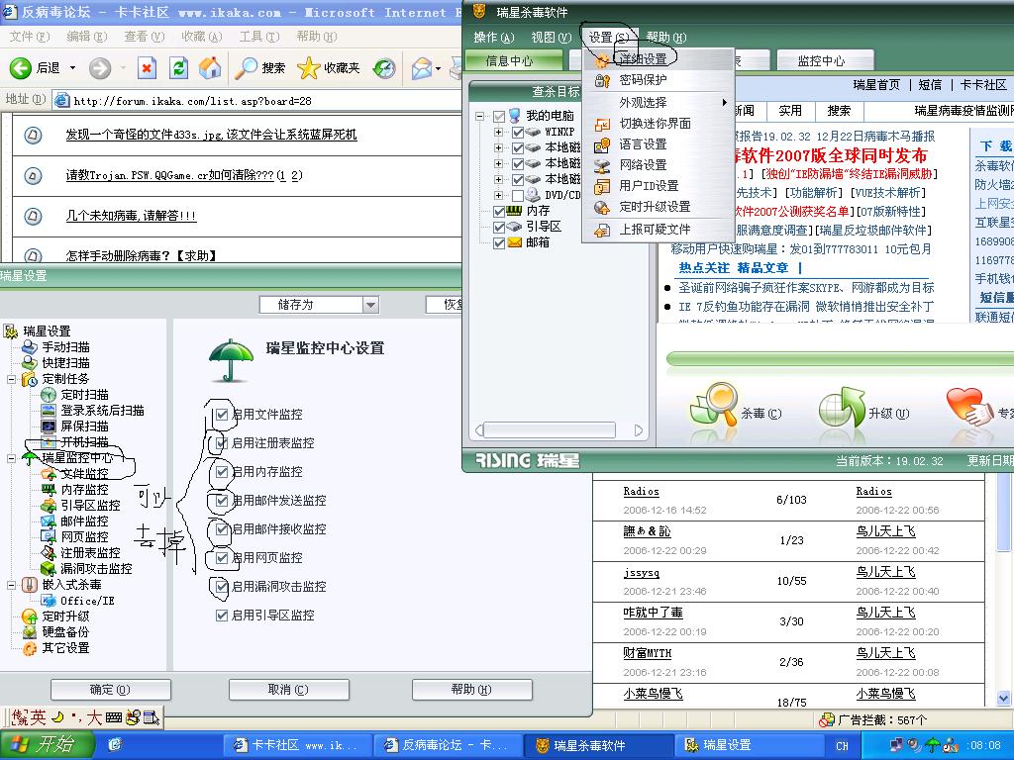Toggle 启用邮件接收监控 checkbox

pyautogui.click(x=222, y=529)
